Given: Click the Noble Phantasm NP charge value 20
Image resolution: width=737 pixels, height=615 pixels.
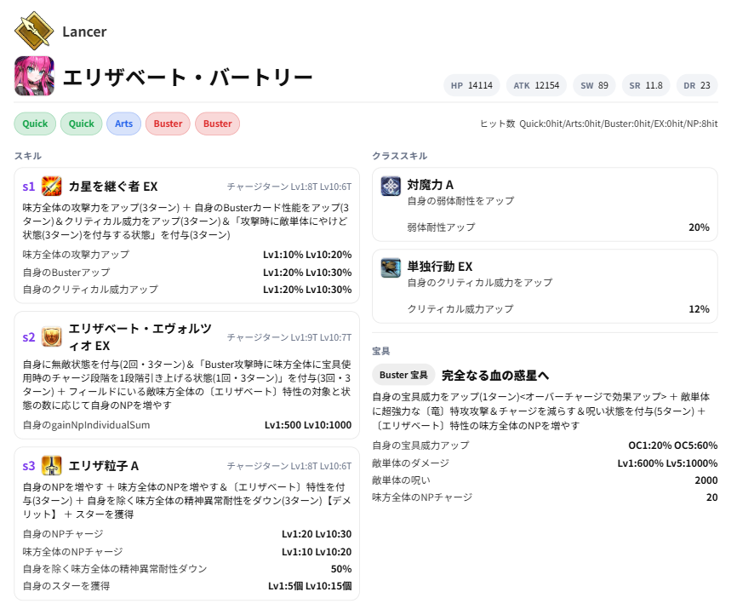Looking at the screenshot, I should (x=712, y=497).
